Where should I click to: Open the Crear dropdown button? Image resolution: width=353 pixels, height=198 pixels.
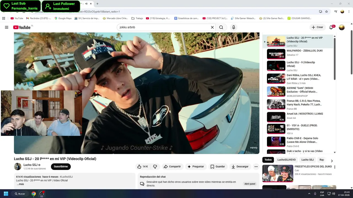(x=317, y=27)
